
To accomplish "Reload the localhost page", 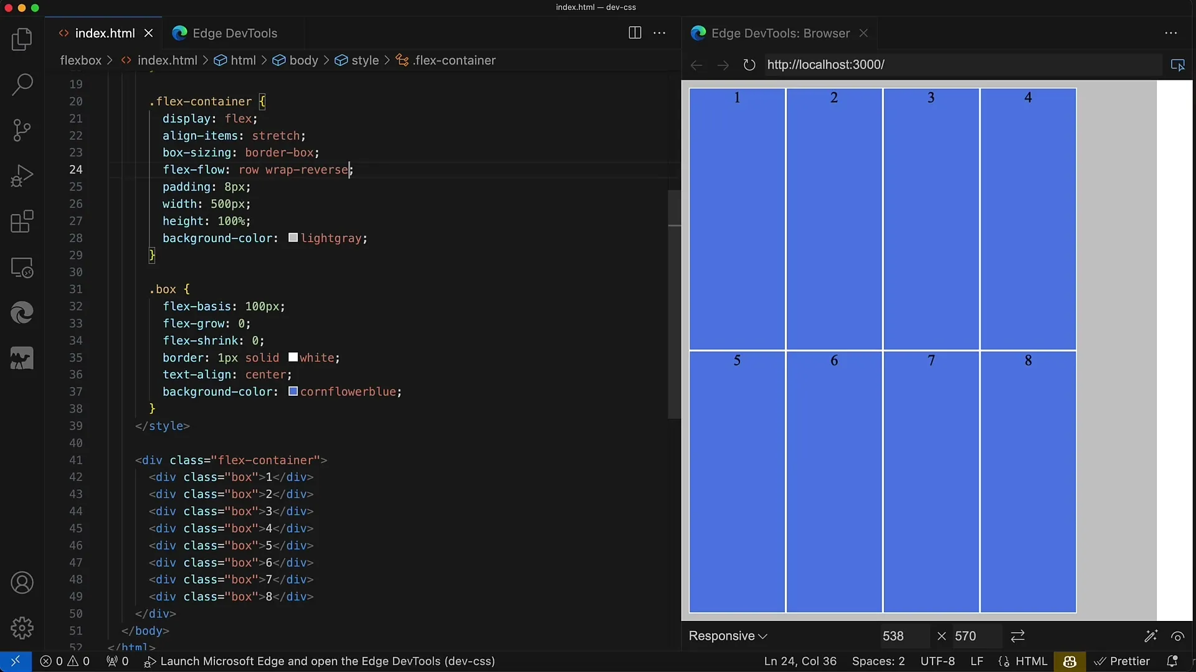I will pos(749,65).
